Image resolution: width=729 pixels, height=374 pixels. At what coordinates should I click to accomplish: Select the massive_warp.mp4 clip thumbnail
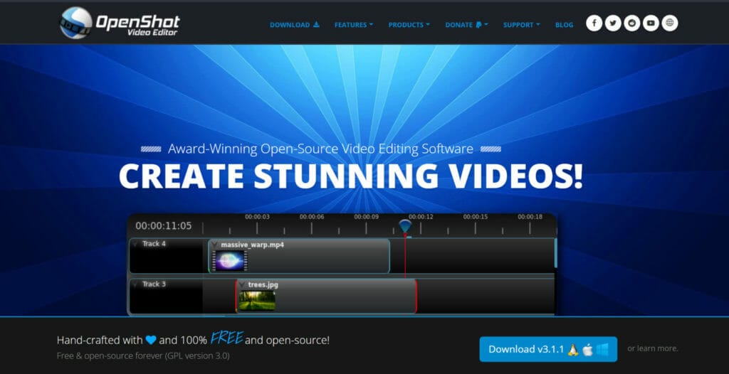pos(230,261)
